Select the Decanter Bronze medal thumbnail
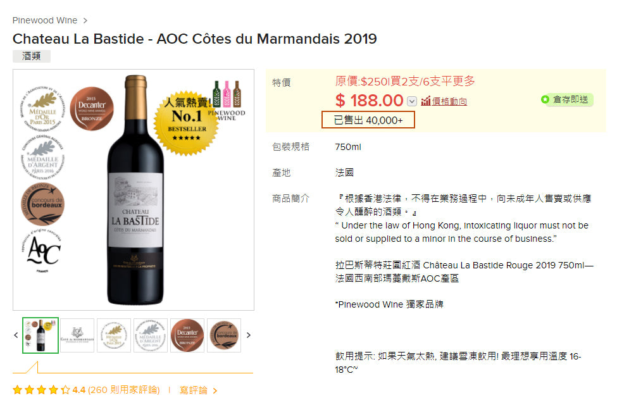The image size is (617, 412). (x=187, y=335)
